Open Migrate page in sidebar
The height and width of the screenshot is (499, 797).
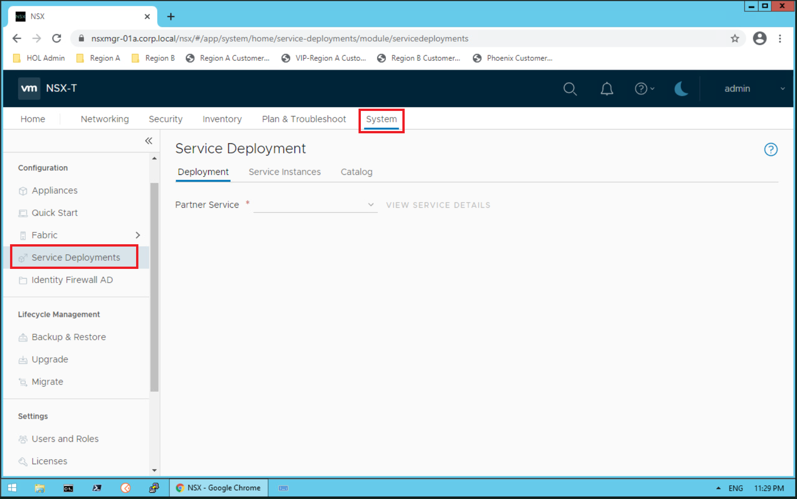click(47, 382)
